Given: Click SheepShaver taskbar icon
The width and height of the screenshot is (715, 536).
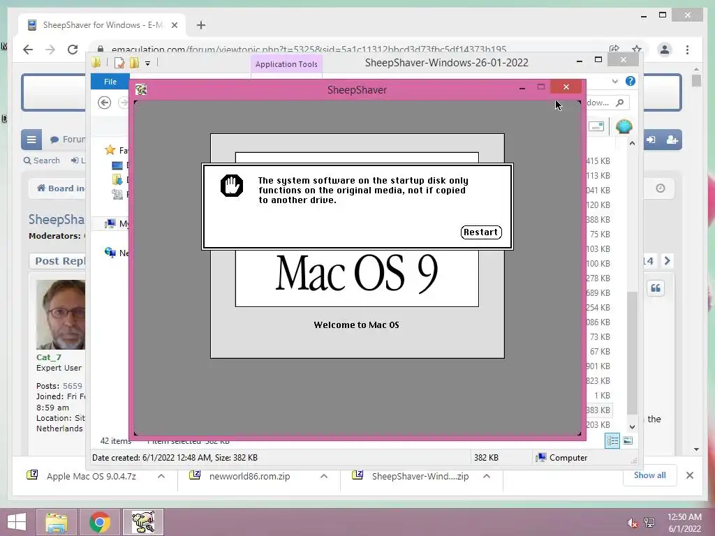Looking at the screenshot, I should pos(142,522).
